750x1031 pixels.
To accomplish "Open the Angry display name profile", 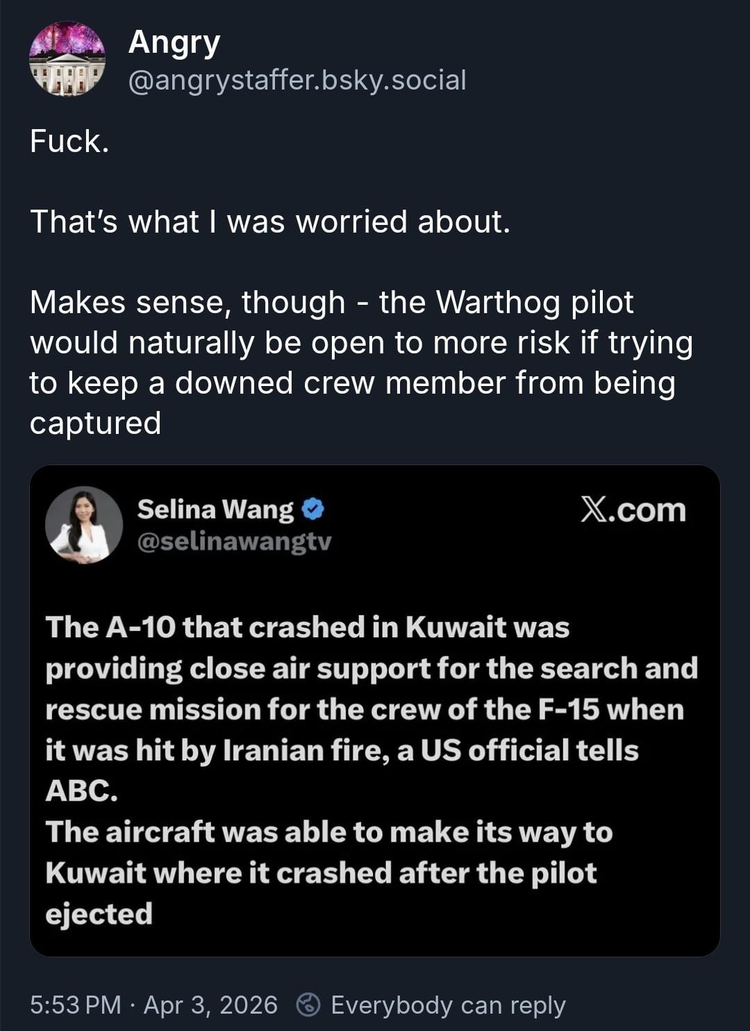I will pos(174,42).
